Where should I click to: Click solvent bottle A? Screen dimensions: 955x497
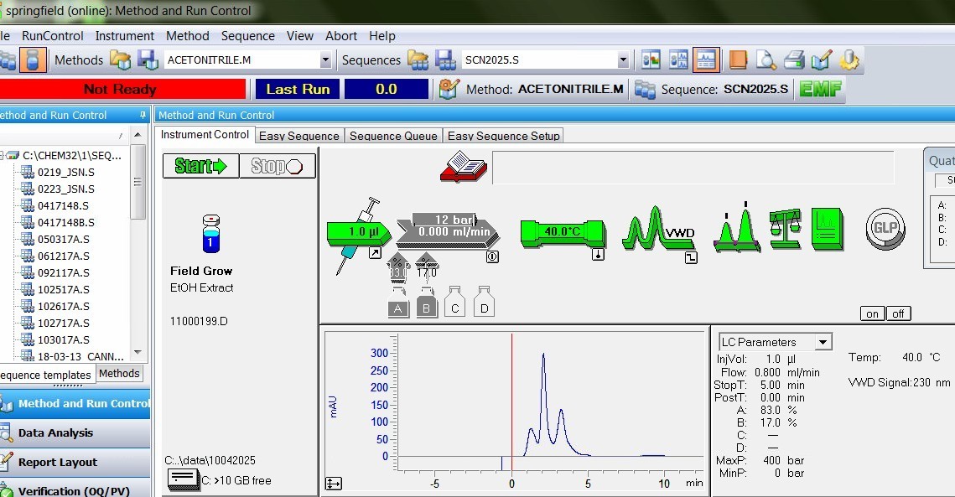pos(397,303)
